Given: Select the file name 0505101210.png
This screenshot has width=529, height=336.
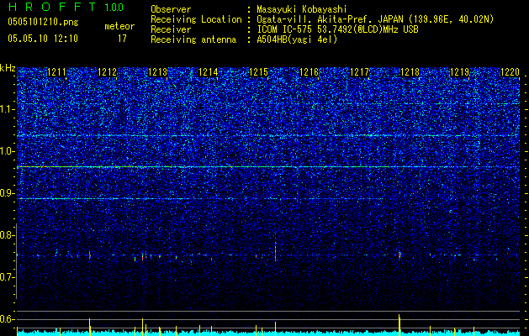Looking at the screenshot, I should click(43, 22).
